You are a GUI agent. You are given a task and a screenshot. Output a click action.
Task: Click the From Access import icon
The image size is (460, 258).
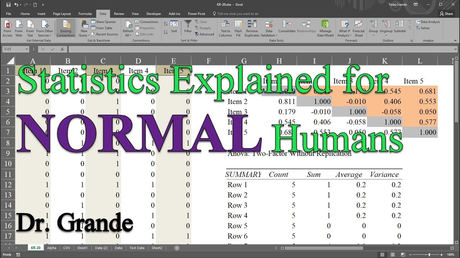point(7,28)
